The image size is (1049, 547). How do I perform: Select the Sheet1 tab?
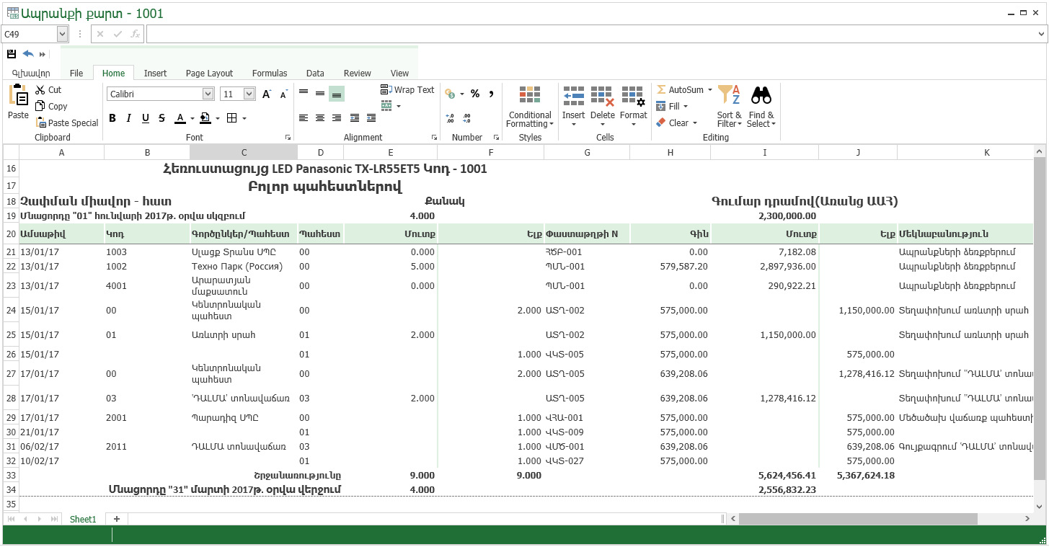tap(83, 519)
